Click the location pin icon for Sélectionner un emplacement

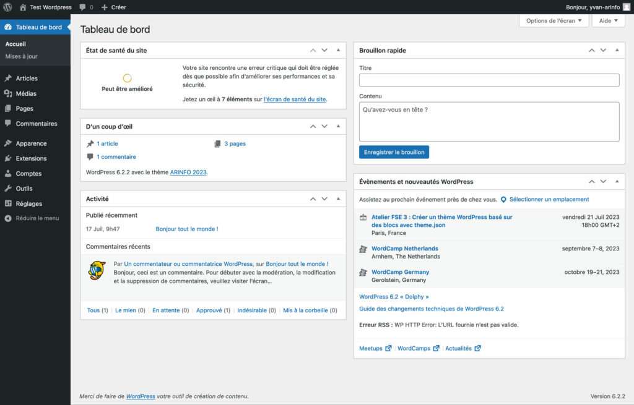tap(503, 200)
